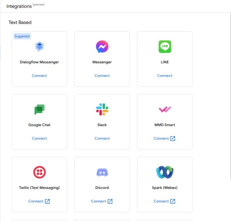Click the 'Spark (Webex)' card title
Viewport: 231px width, 222px height.
(165, 188)
